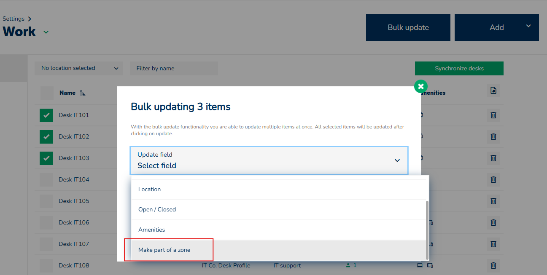Screen dimensions: 547x275
Task: Select Make part of a zone option
Action: pos(164,250)
